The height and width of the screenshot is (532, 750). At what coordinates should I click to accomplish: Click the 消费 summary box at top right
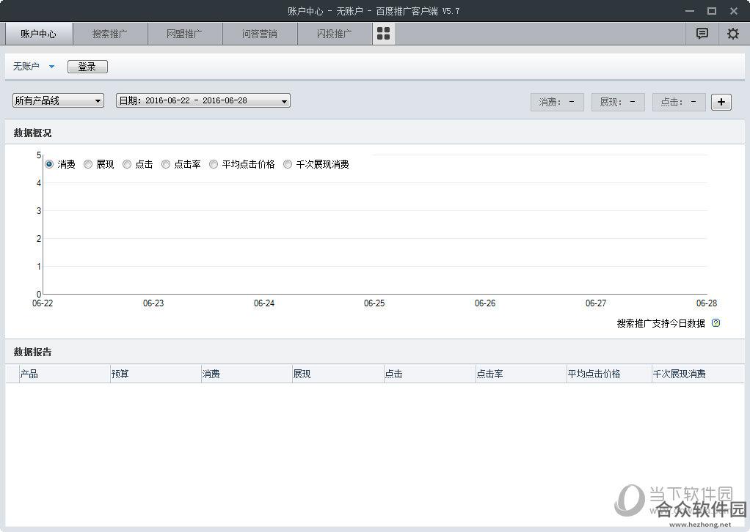click(557, 102)
